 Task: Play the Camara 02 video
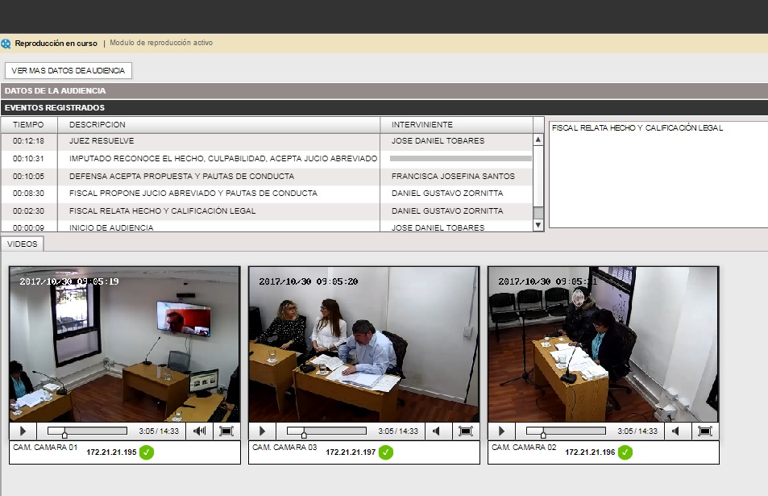click(x=501, y=431)
